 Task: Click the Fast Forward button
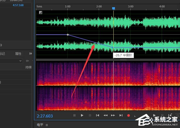point(113,115)
